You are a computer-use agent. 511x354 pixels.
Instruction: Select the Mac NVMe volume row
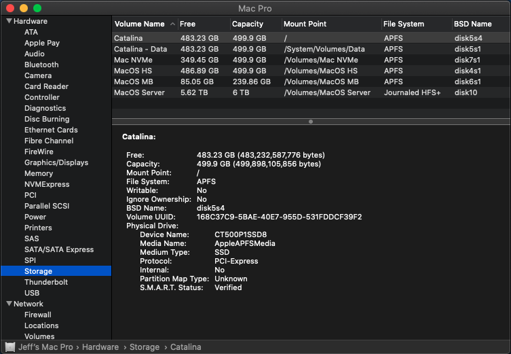[311, 60]
